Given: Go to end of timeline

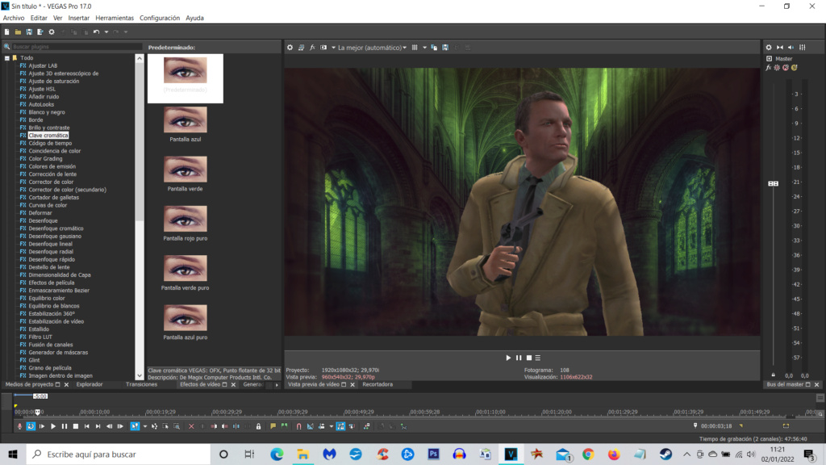Looking at the screenshot, I should pos(98,426).
